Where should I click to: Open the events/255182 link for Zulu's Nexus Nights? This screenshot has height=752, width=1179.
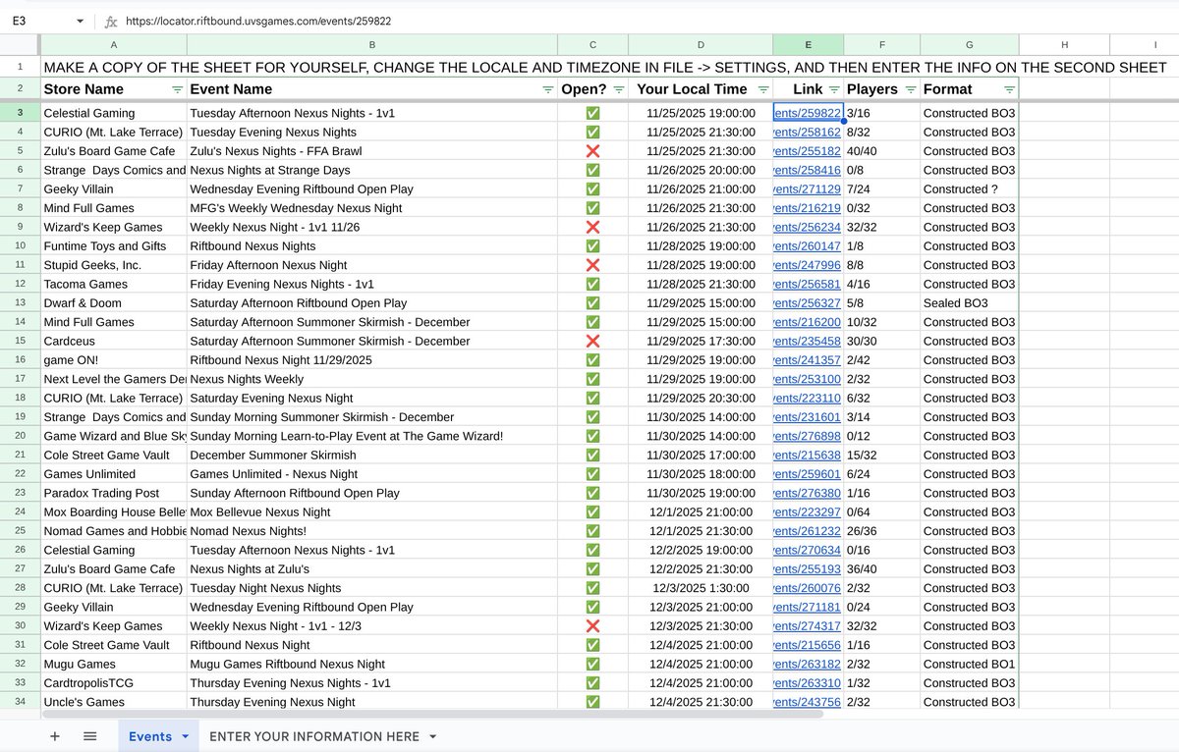coord(808,151)
